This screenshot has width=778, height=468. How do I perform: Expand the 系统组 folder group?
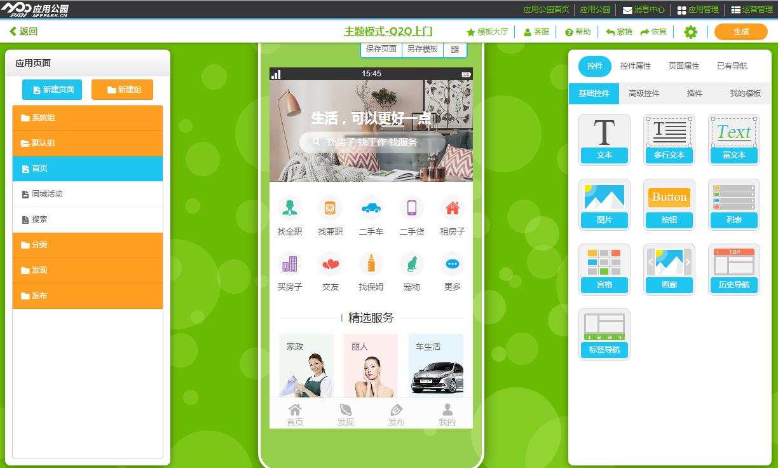[88, 118]
